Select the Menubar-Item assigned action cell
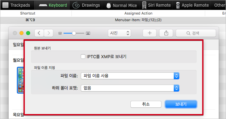226x119 pixels. (138, 20)
